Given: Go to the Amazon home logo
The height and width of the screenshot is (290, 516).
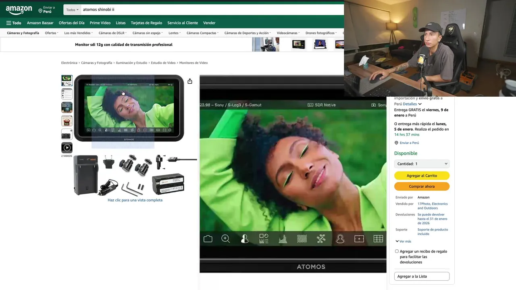Looking at the screenshot, I should [19, 10].
